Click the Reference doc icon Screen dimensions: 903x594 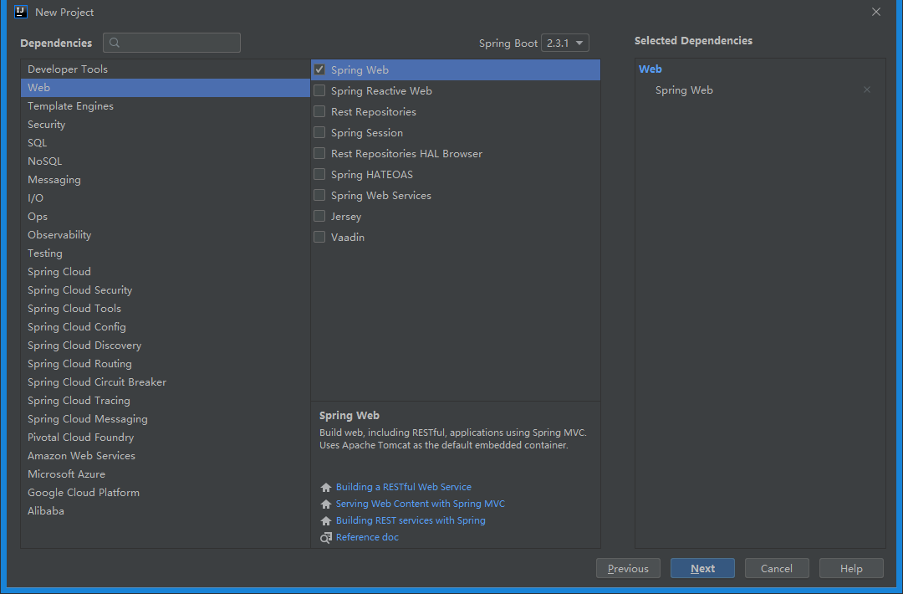point(326,538)
